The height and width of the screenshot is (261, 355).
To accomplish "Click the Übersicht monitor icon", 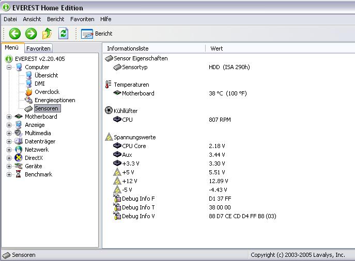I will [29, 75].
